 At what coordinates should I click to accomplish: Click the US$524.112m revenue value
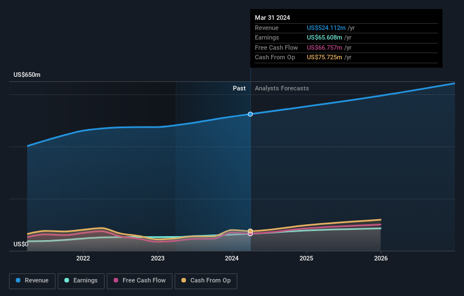click(326, 28)
